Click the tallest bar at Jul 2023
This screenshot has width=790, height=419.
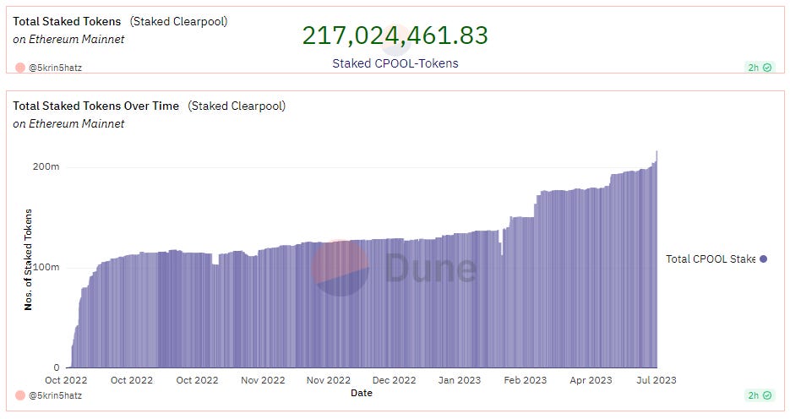[656, 259]
